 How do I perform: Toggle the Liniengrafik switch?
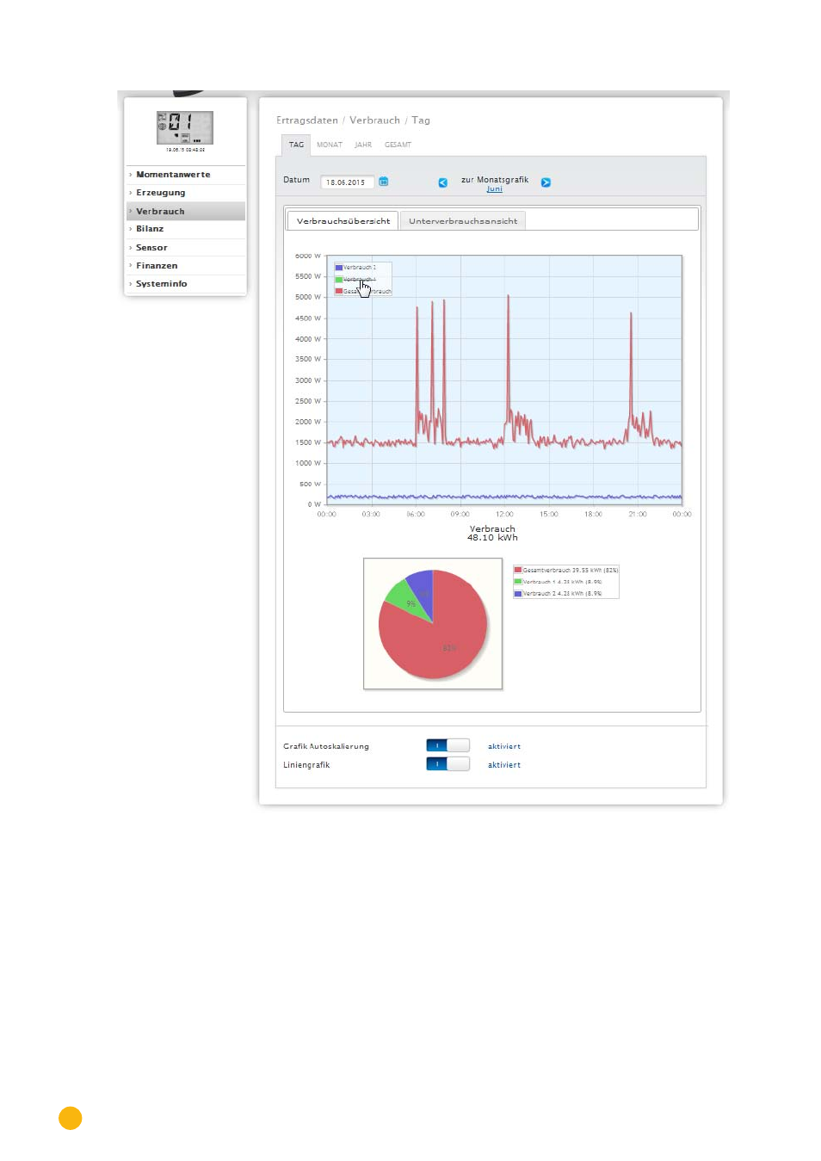point(448,764)
